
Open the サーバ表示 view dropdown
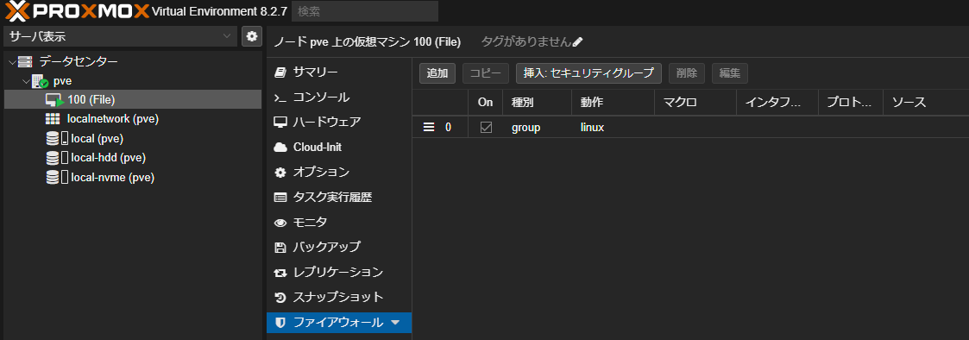point(121,36)
